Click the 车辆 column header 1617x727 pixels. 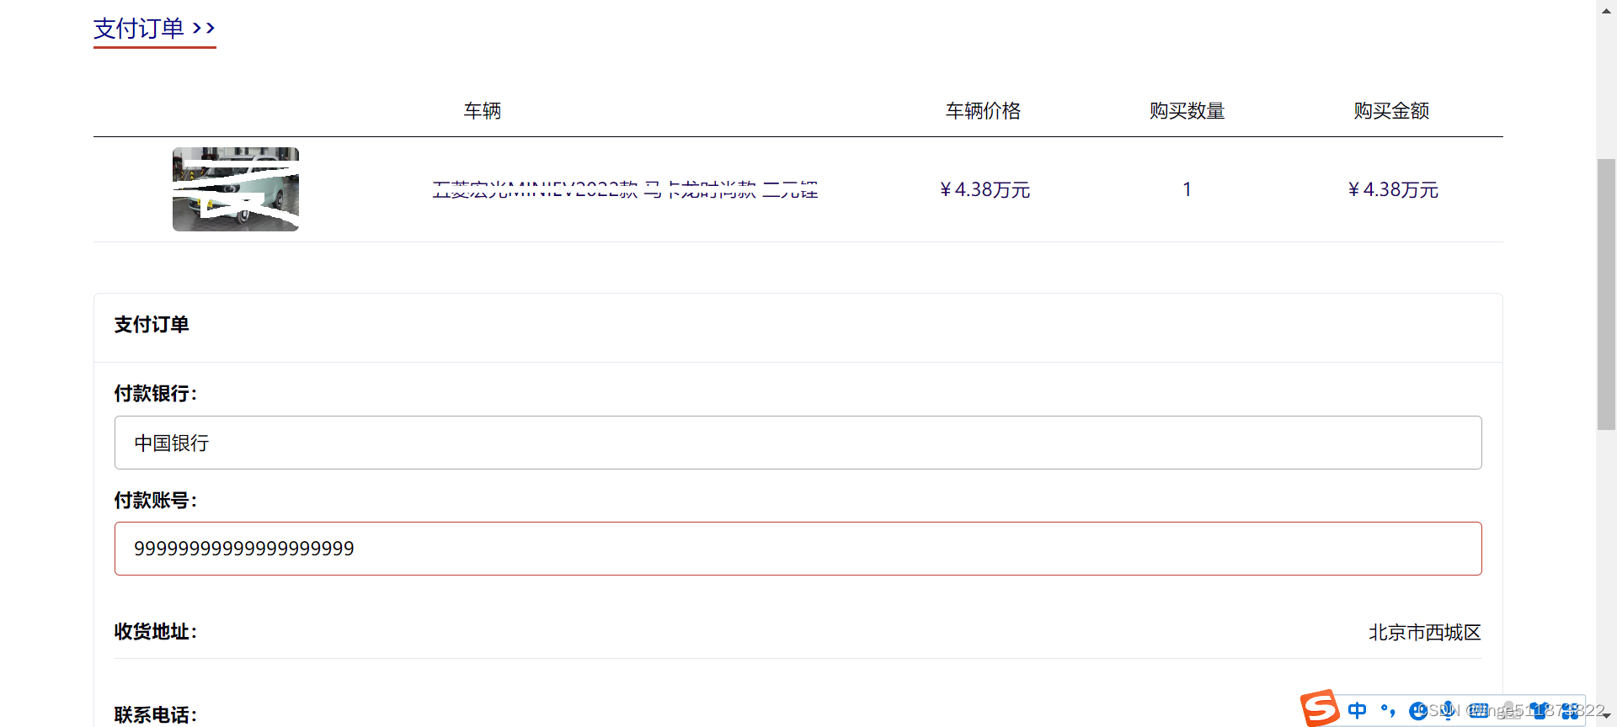tap(483, 111)
